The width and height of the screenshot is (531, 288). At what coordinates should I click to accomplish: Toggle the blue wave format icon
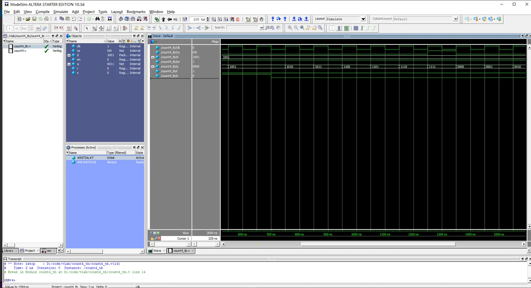point(356,28)
